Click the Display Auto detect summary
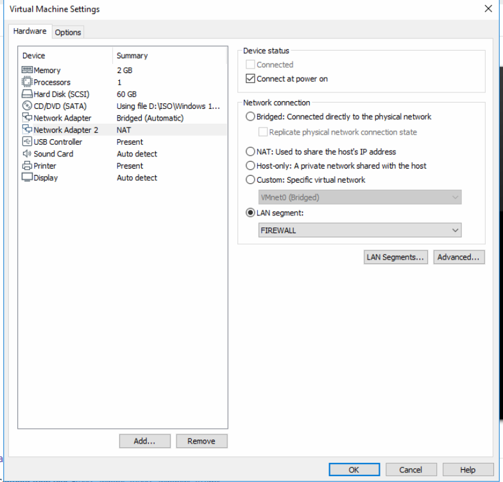The width and height of the screenshot is (503, 482). (137, 178)
